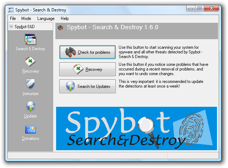Start scan with Check for problems button
The width and height of the screenshot is (228, 168).
(x=87, y=52)
